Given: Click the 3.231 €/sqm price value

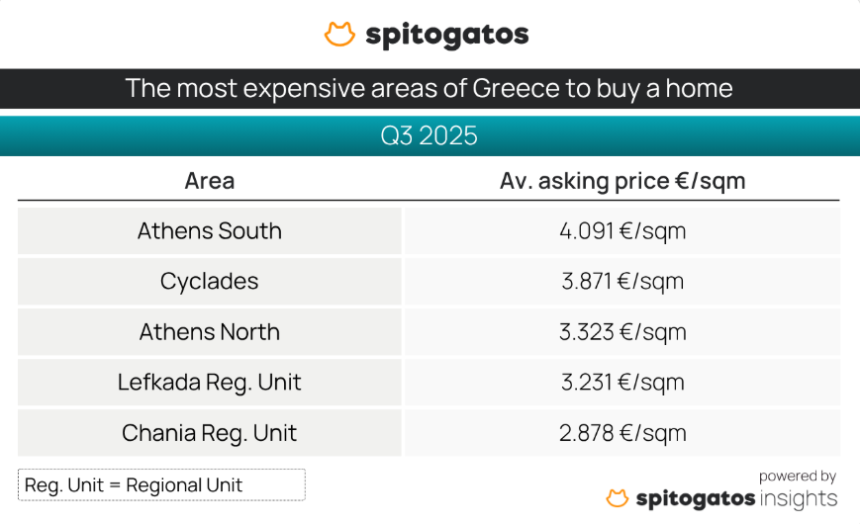Looking at the screenshot, I should pos(621,383).
